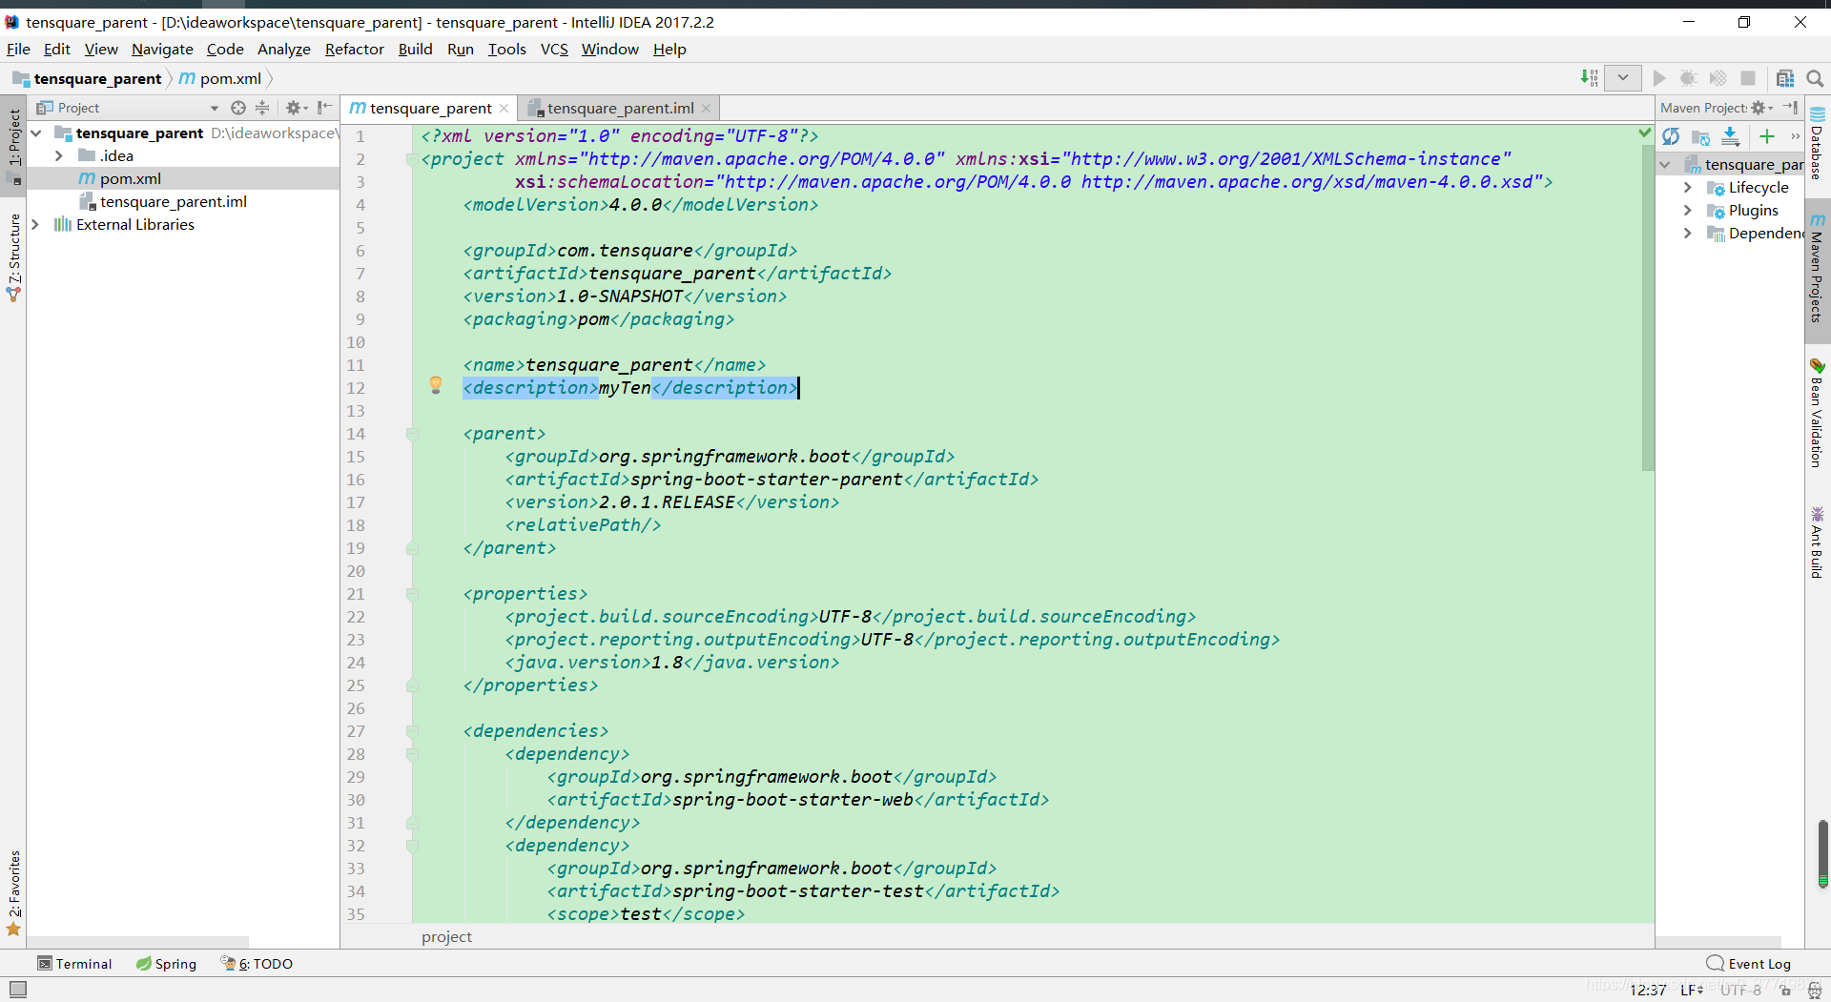The image size is (1831, 1002).
Task: Open the Refactor menu
Action: pyautogui.click(x=354, y=50)
